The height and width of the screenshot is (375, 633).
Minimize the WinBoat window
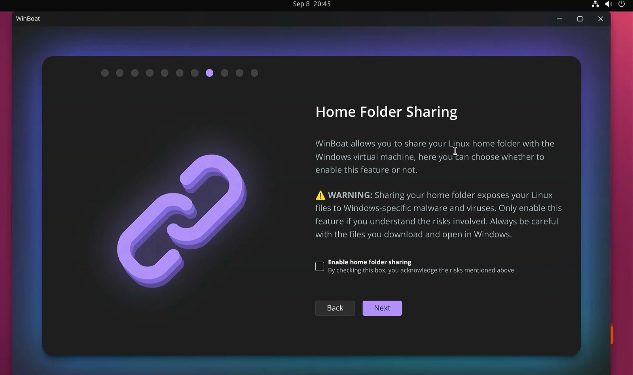pos(559,19)
